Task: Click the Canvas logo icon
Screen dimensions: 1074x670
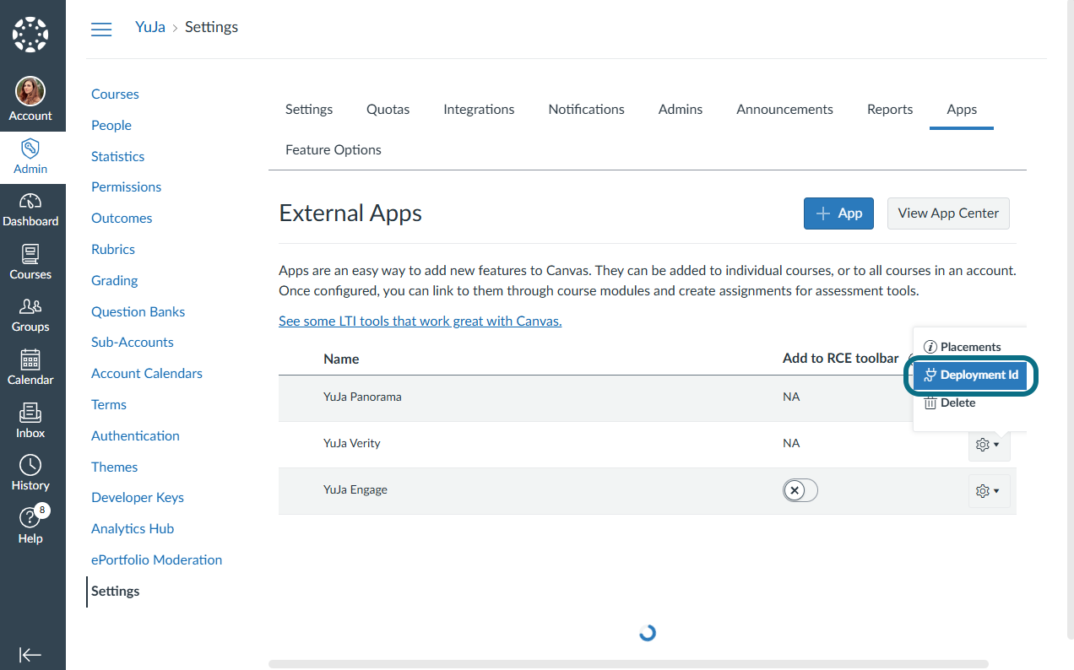Action: coord(30,35)
